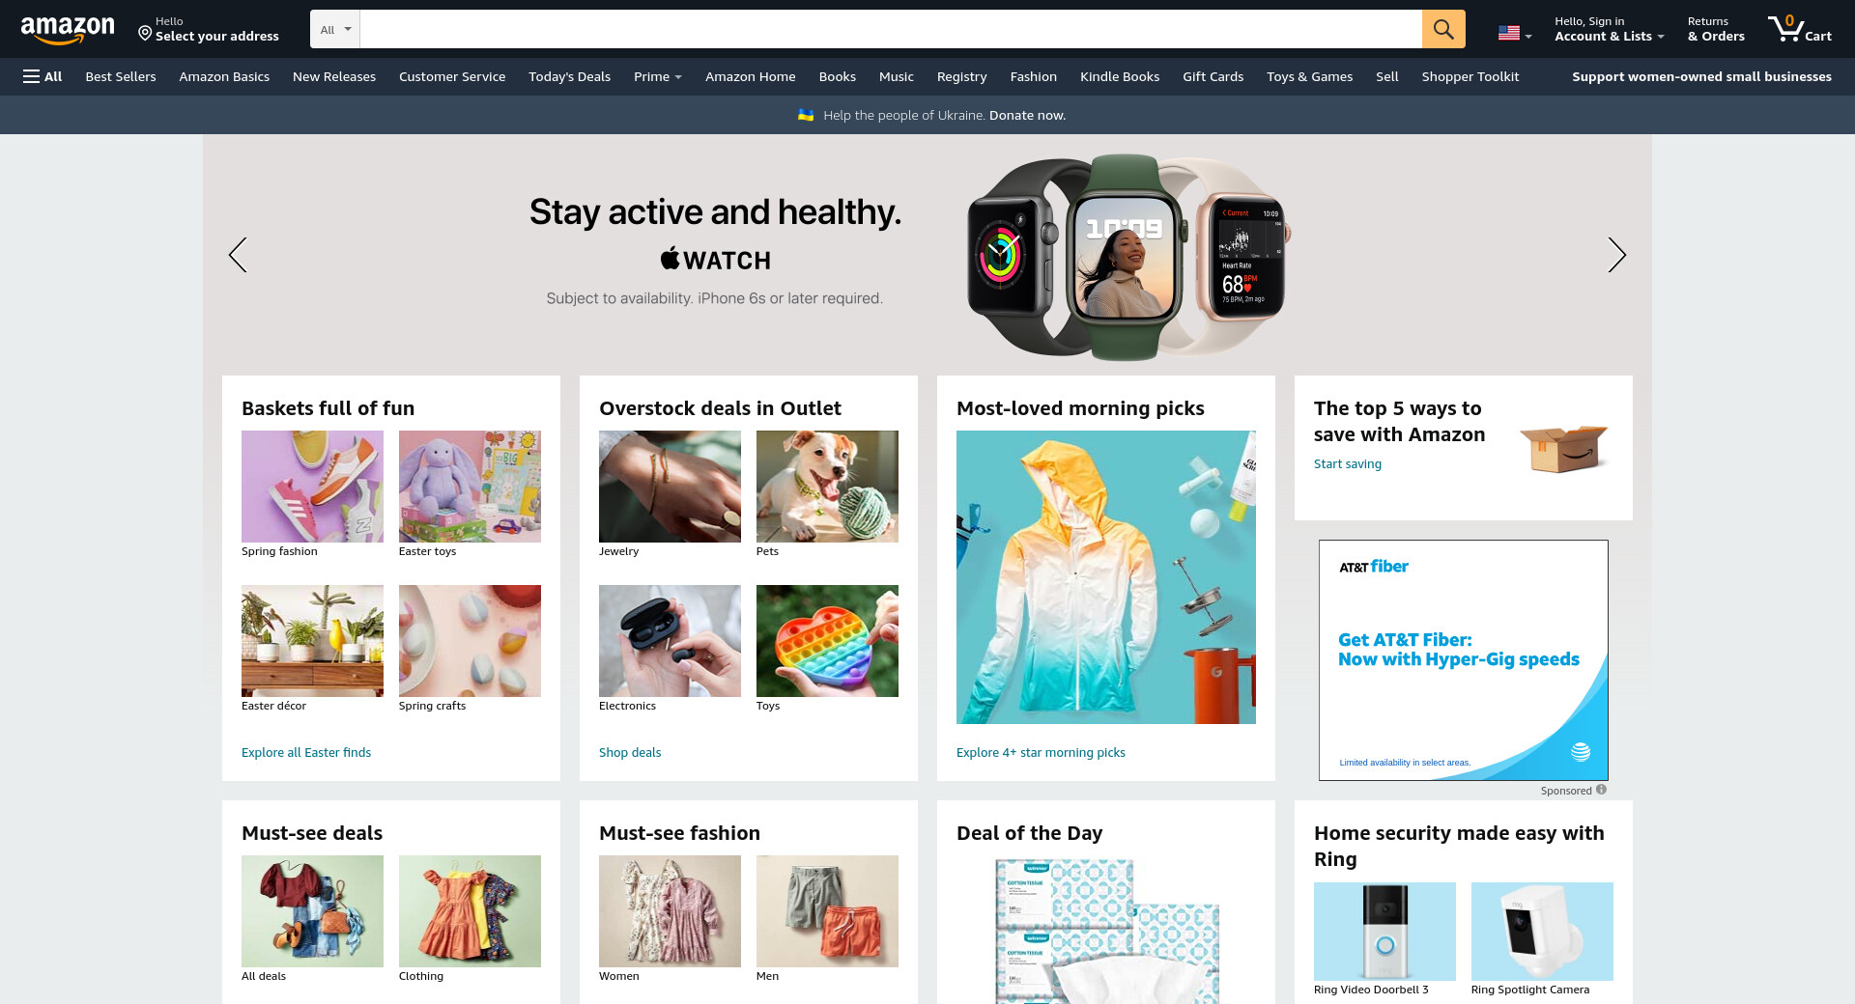Click inside the main search field
Viewport: 1855px width, 1004px height.
pyautogui.click(x=890, y=29)
